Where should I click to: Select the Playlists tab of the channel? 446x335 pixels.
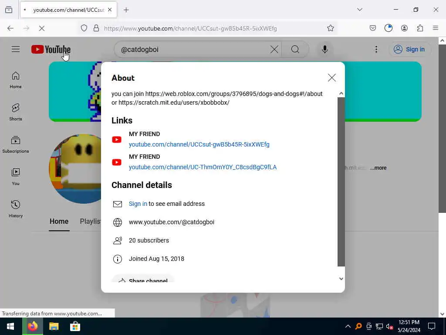point(91,221)
